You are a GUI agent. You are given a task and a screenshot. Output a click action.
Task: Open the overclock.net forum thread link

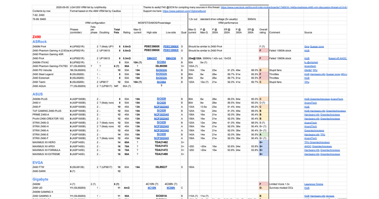(x=283, y=7)
